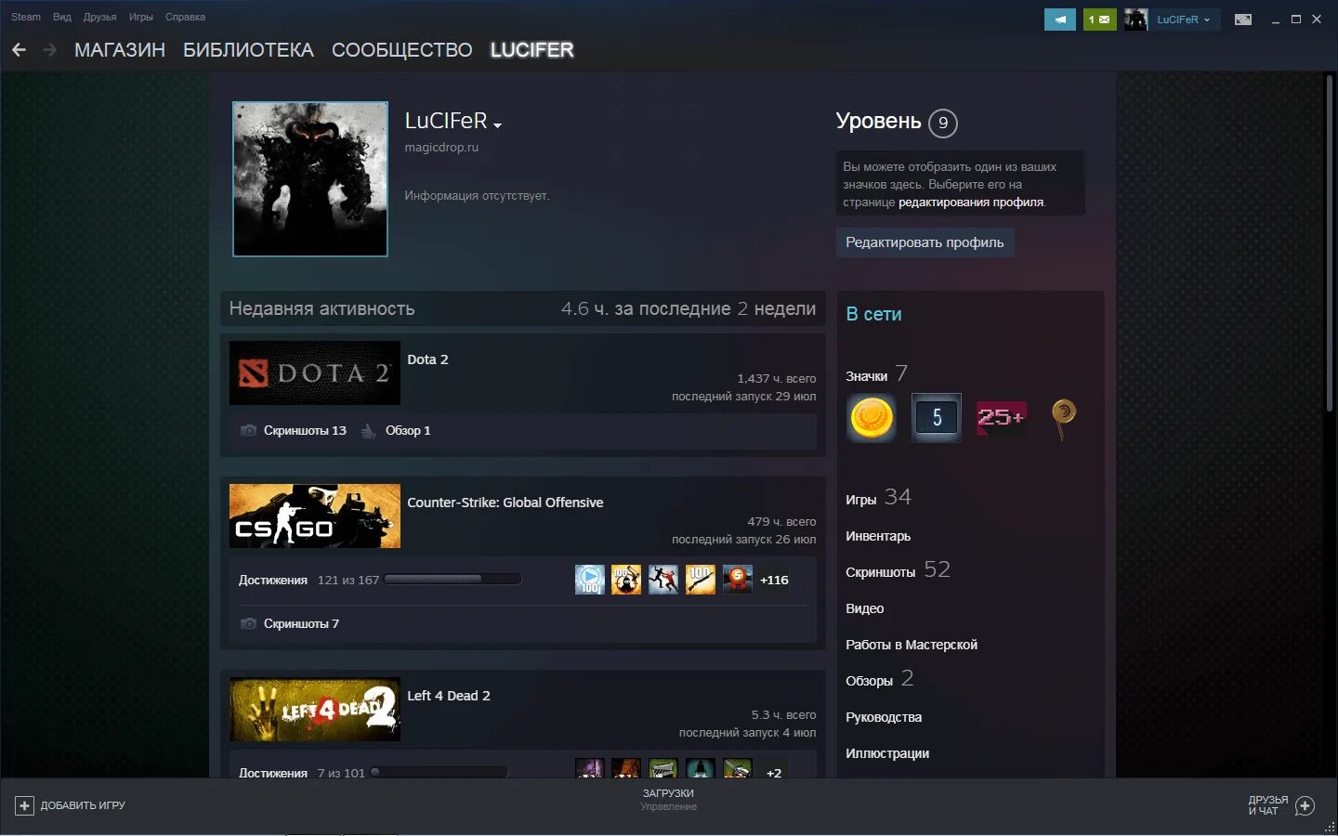The height and width of the screenshot is (836, 1338).
Task: Open the Видео link
Action: (x=864, y=608)
